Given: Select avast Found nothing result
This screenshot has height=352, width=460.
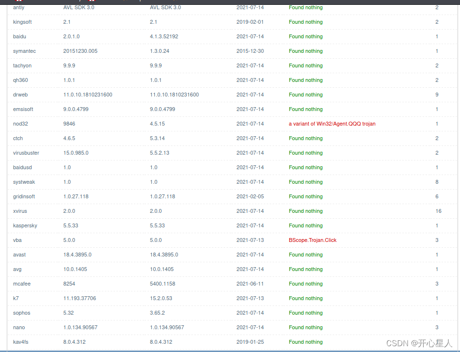Looking at the screenshot, I should click(306, 255).
